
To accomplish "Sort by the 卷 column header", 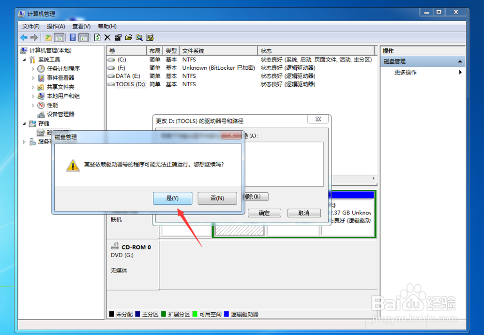I will coord(126,51).
